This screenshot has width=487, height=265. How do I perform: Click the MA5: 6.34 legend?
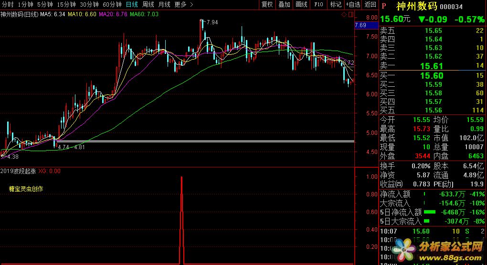[x=53, y=14]
